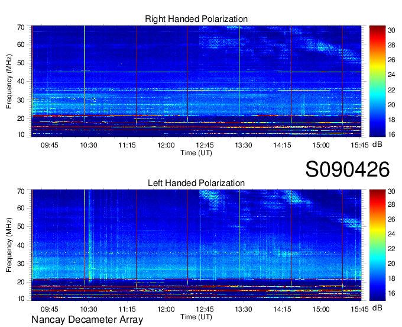Click 40 MHz tick on bottom plot
Screen dimensions: 402x327
coord(21,245)
